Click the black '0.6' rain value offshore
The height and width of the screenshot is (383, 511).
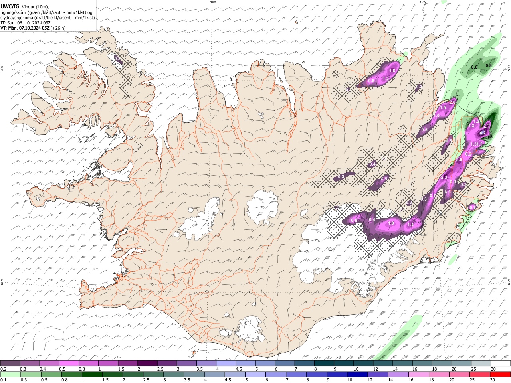click(x=474, y=67)
